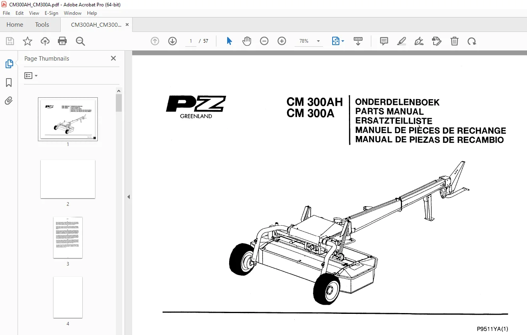Open the Attachments paperclip panel
527x335 pixels.
point(9,100)
